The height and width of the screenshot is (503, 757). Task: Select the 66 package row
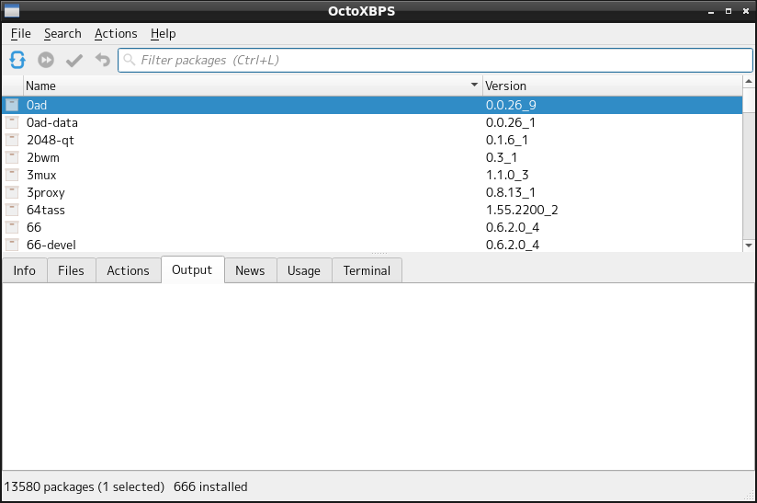click(x=372, y=227)
